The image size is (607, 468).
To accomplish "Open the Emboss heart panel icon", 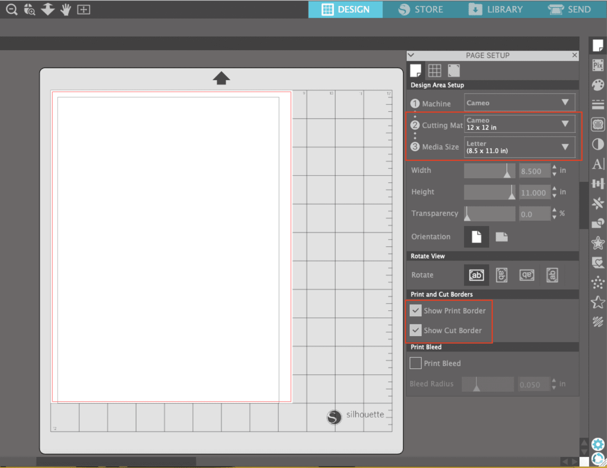I will [598, 263].
